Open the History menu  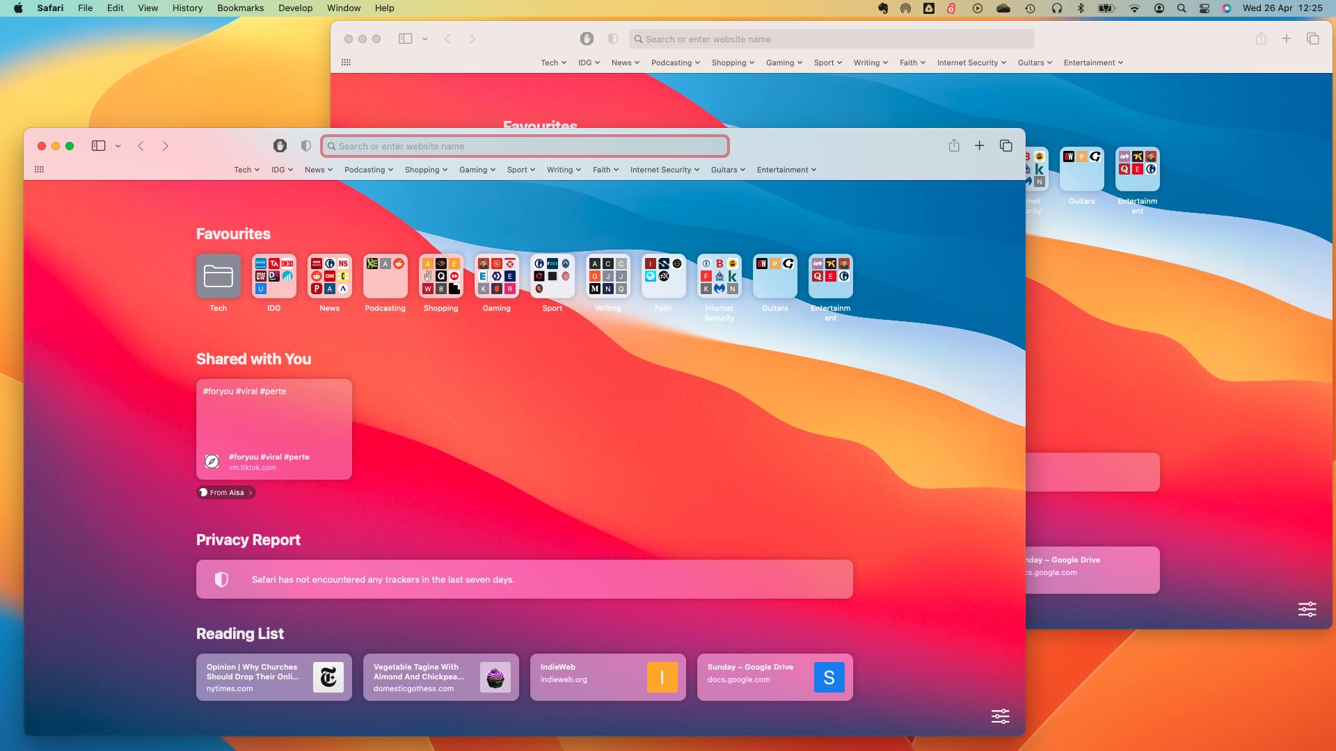click(x=186, y=8)
